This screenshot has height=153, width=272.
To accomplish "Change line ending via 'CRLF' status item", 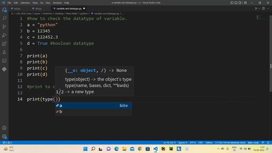I will 201,143.
